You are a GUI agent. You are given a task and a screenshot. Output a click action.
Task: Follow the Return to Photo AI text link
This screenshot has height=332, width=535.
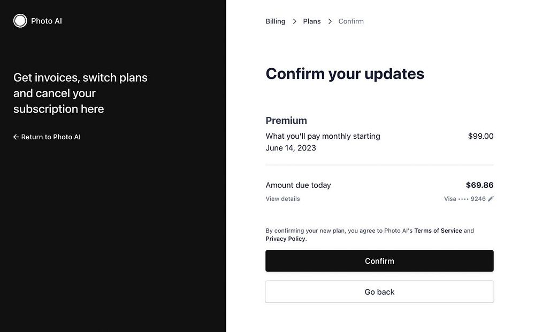coord(51,137)
